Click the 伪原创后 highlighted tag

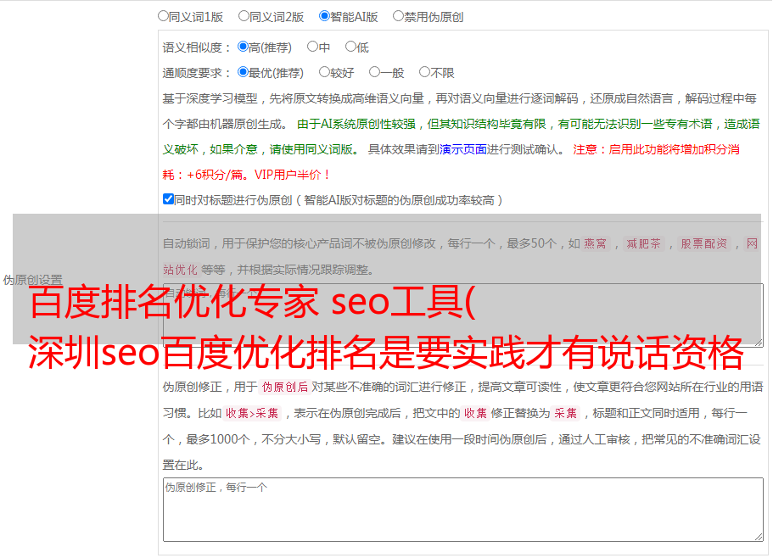285,387
